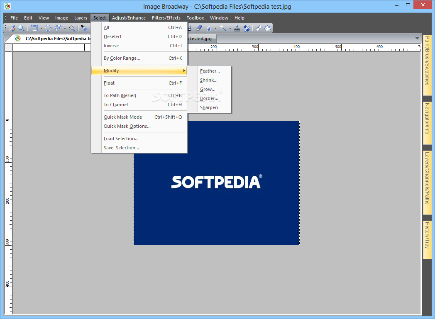Open the document tab list dropdown arrow
This screenshot has height=319, width=435.
pos(417,38)
